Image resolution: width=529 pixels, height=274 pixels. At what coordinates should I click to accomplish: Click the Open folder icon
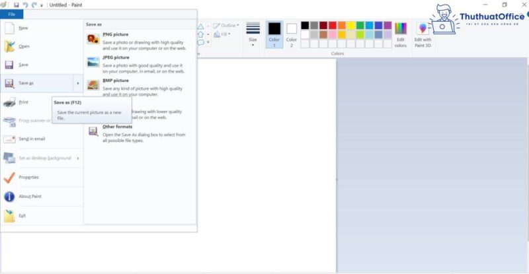(x=9, y=46)
